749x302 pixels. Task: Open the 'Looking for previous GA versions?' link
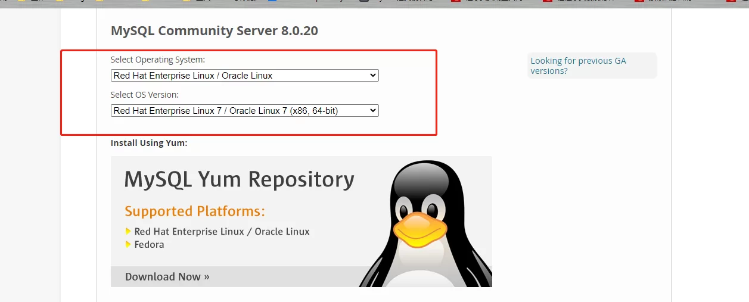pos(578,66)
